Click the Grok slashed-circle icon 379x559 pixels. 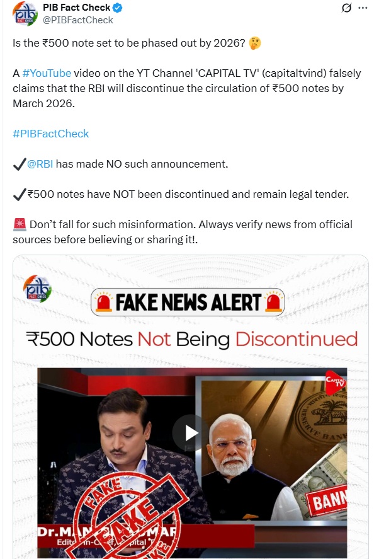tap(346, 8)
